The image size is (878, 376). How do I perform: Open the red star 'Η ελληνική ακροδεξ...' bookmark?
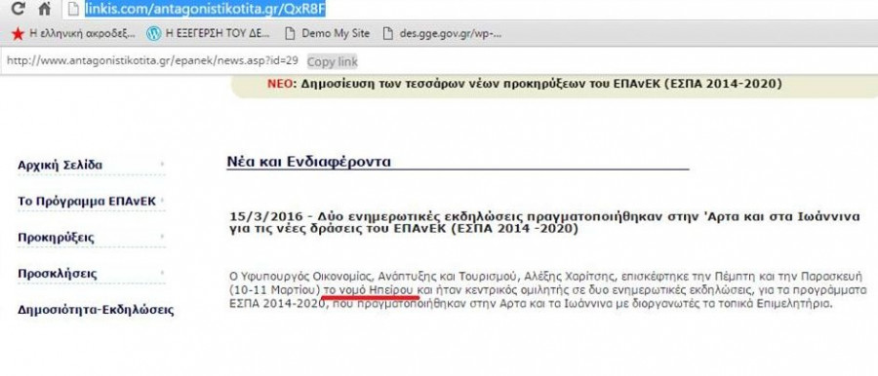(x=73, y=33)
